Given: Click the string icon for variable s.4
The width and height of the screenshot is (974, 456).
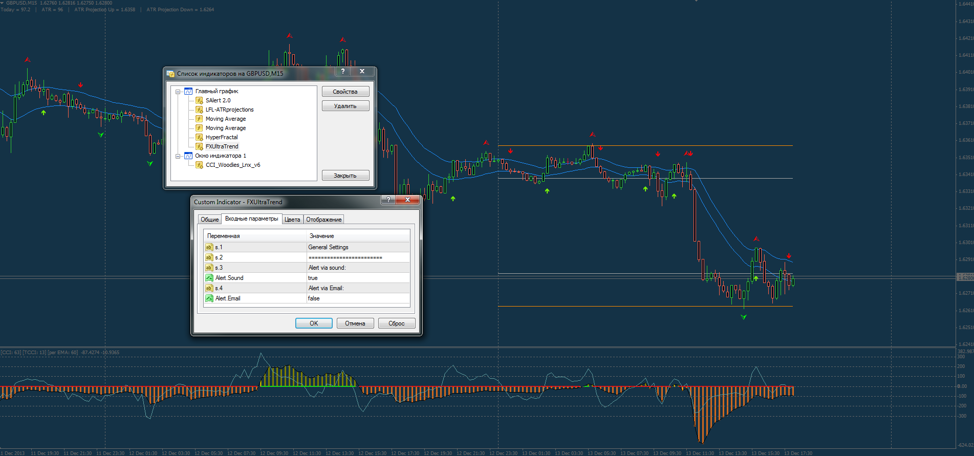Looking at the screenshot, I should [209, 288].
